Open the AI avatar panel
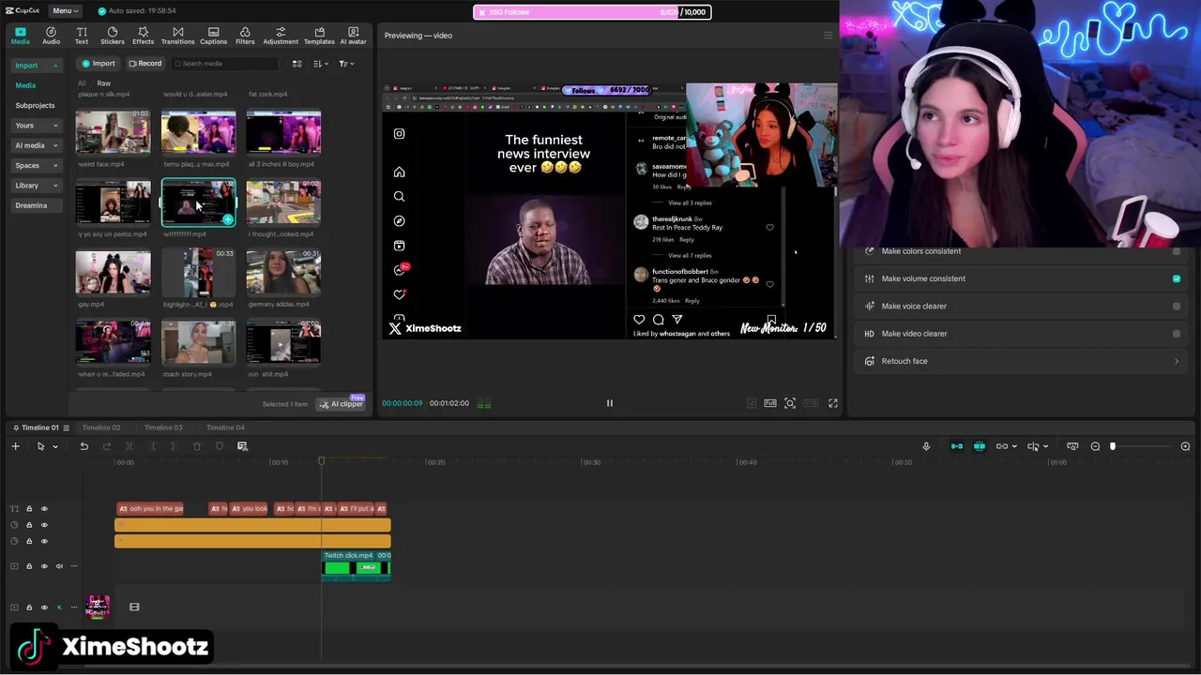This screenshot has width=1201, height=675. [x=353, y=36]
